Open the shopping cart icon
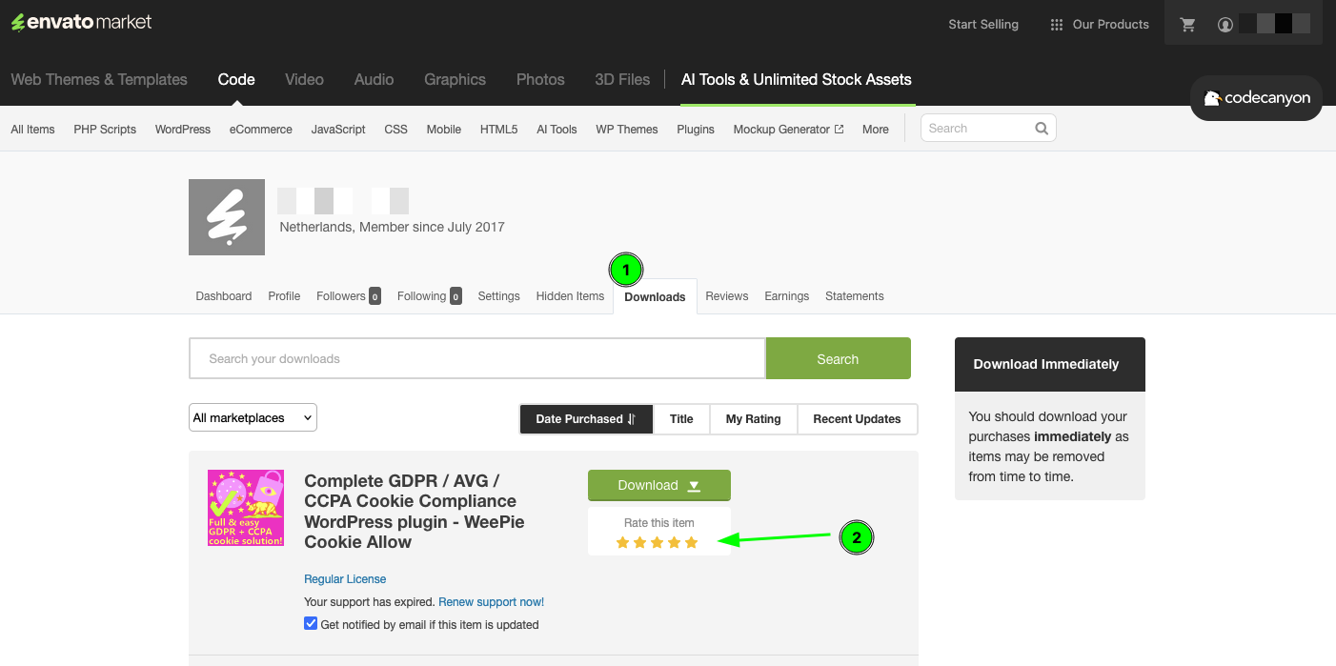This screenshot has width=1336, height=666. (x=1187, y=24)
